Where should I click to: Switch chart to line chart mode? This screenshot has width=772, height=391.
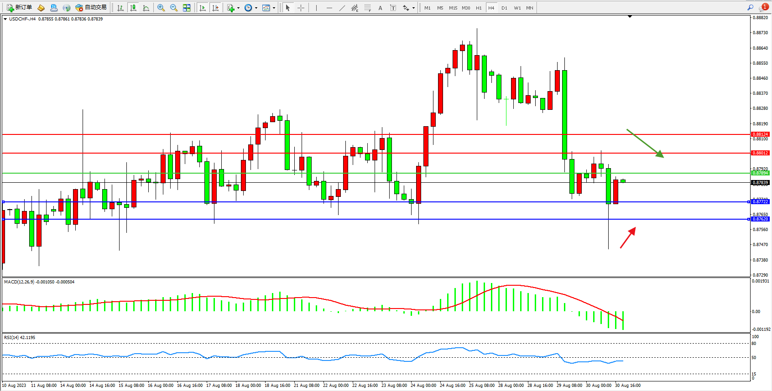tap(146, 8)
